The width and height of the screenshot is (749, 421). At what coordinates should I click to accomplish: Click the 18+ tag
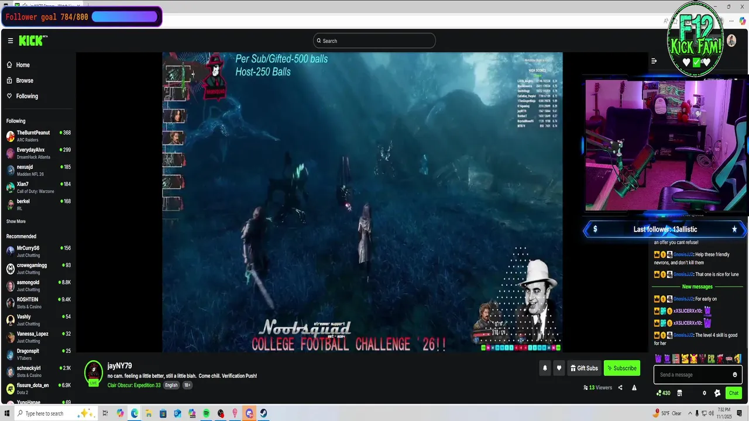[x=187, y=385]
